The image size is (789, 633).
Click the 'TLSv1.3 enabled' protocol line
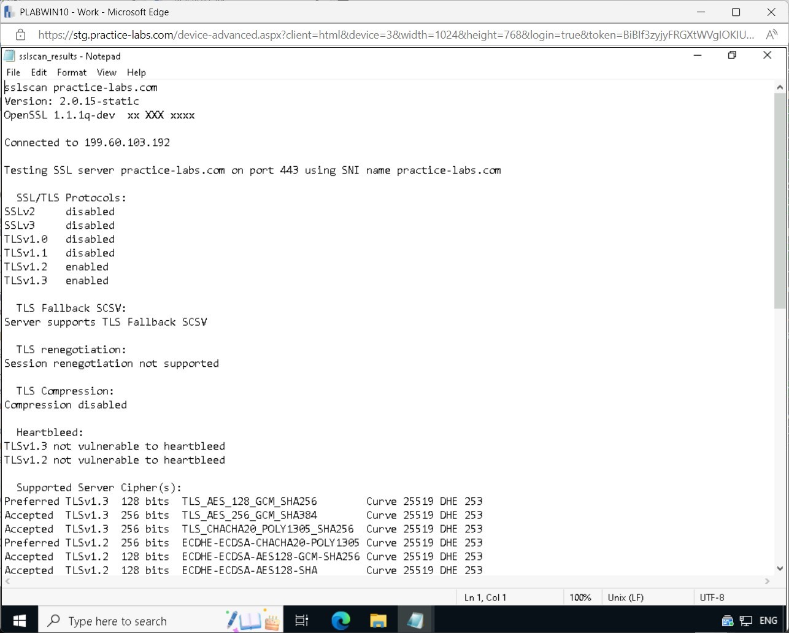56,281
